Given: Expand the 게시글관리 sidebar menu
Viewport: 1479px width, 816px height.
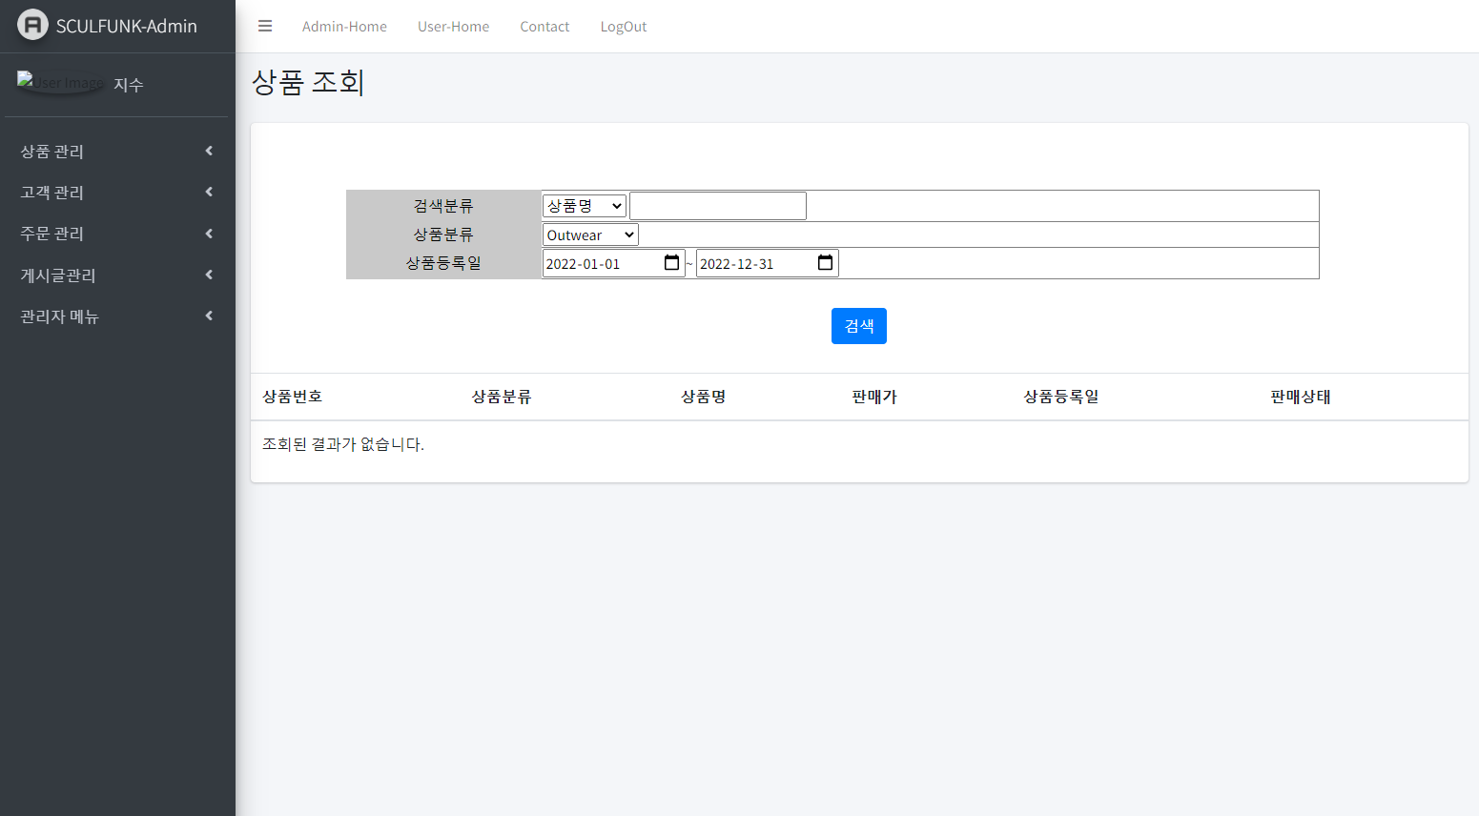Looking at the screenshot, I should pos(117,275).
